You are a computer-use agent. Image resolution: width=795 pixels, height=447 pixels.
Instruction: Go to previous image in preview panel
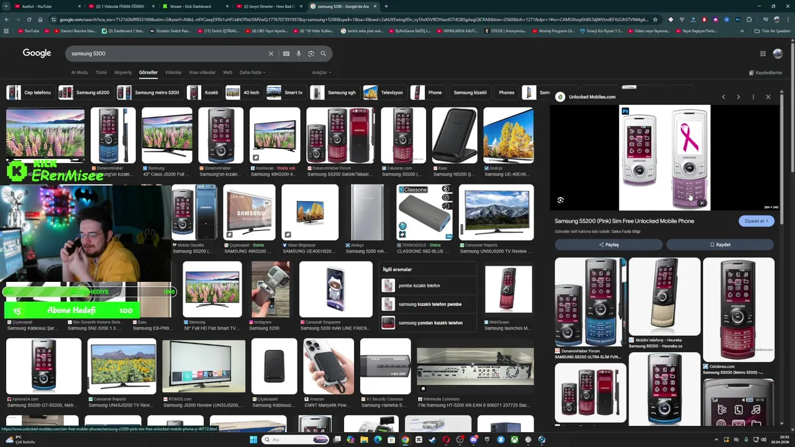coord(724,97)
